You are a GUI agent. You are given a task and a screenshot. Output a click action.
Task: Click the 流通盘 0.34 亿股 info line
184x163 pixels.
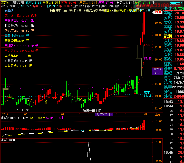pyautogui.click(x=21, y=16)
